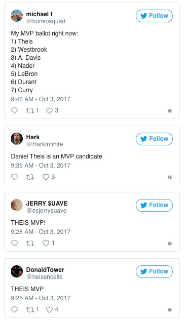Open michael f's profile picture

point(17,16)
